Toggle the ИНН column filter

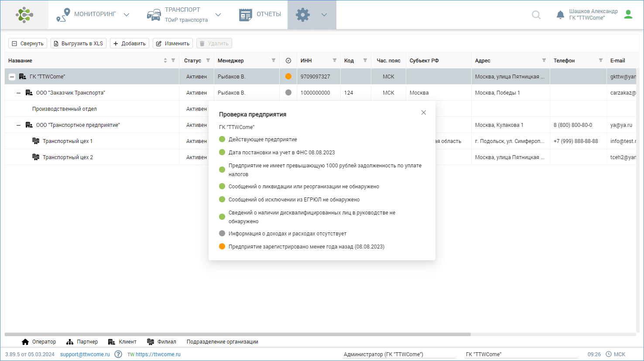[x=335, y=61]
